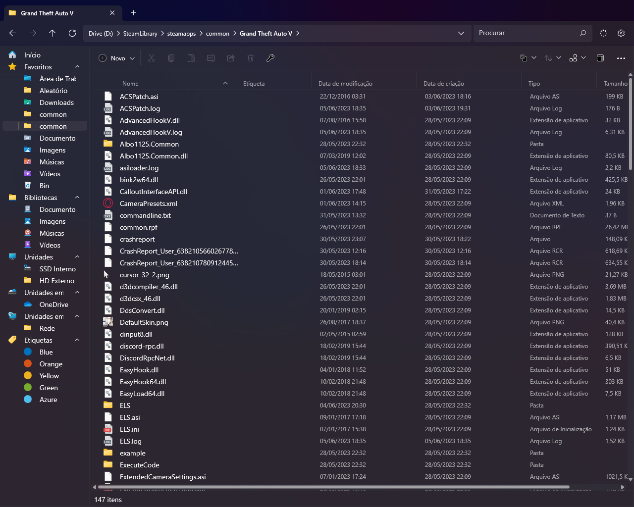Navigate to common breadcrumb in address bar
This screenshot has height=507, width=634.
(x=217, y=34)
